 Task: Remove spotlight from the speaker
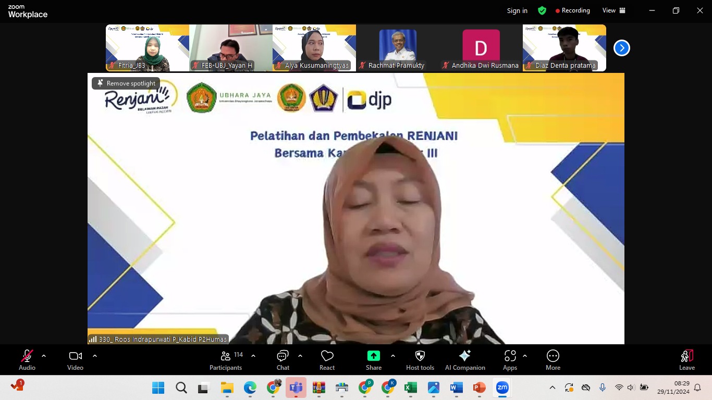(126, 83)
